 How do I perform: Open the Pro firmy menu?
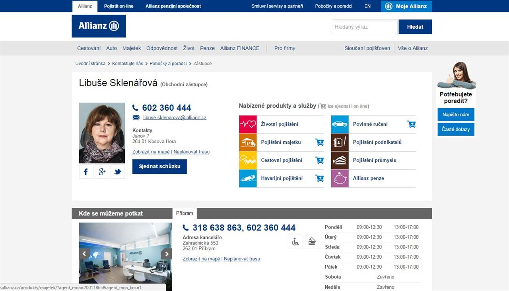[285, 48]
